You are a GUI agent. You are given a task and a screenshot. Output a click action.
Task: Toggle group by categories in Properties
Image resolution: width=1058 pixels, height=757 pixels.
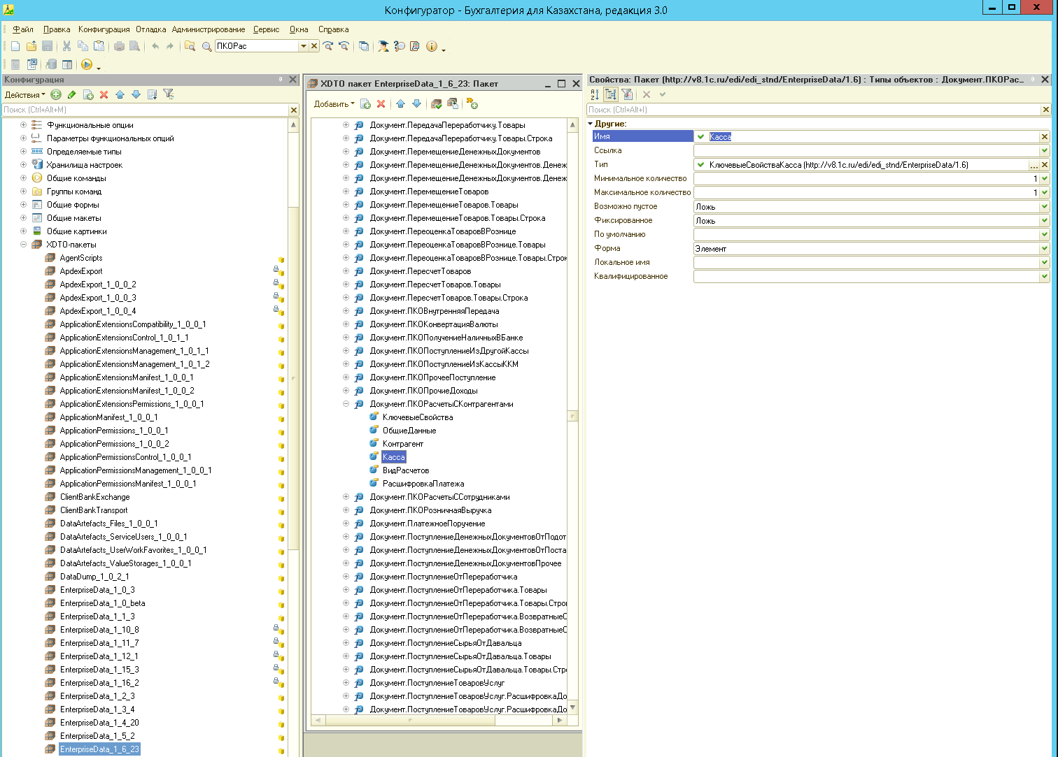611,94
